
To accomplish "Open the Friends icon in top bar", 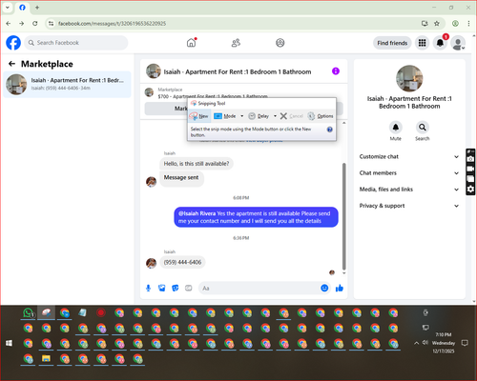I will [236, 43].
